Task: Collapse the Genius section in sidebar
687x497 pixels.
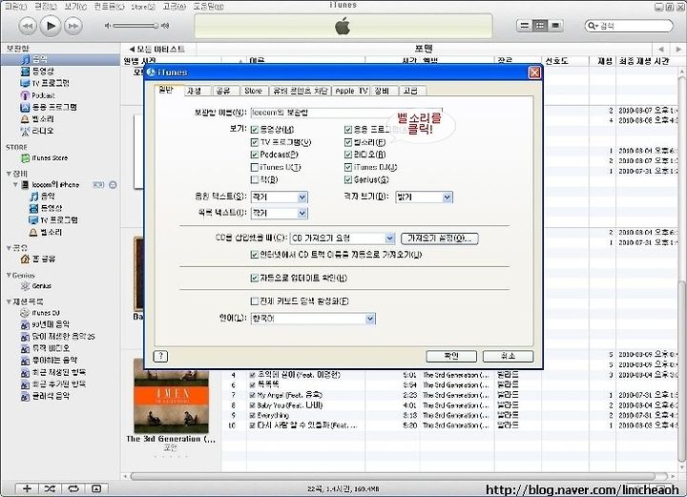Action: (9, 276)
